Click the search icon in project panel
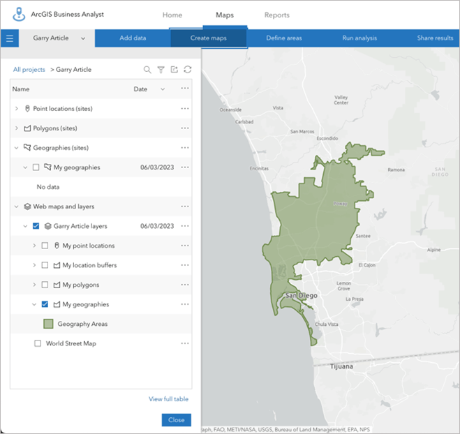 click(x=147, y=70)
